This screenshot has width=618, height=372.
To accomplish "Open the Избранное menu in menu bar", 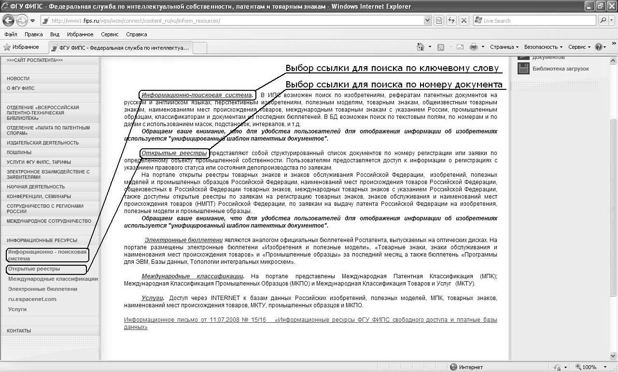I will (80, 34).
